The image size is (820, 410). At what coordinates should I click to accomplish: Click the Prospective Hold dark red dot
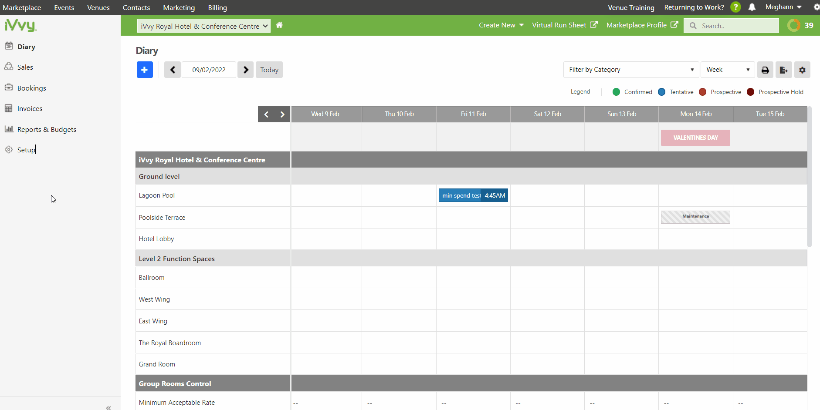pyautogui.click(x=750, y=92)
